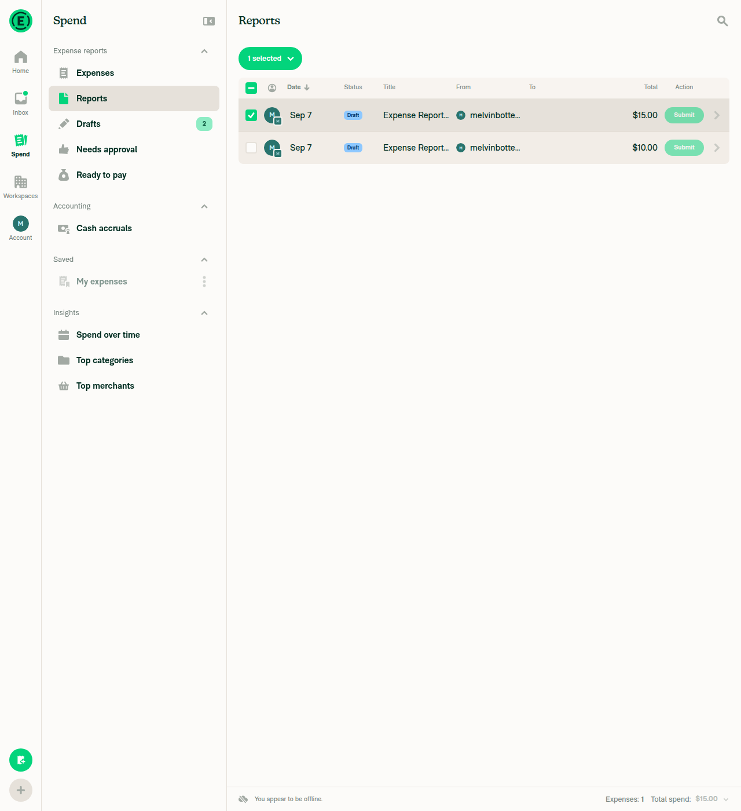Check the $10.00 report checkbox
Screen dimensions: 741x811
[251, 148]
